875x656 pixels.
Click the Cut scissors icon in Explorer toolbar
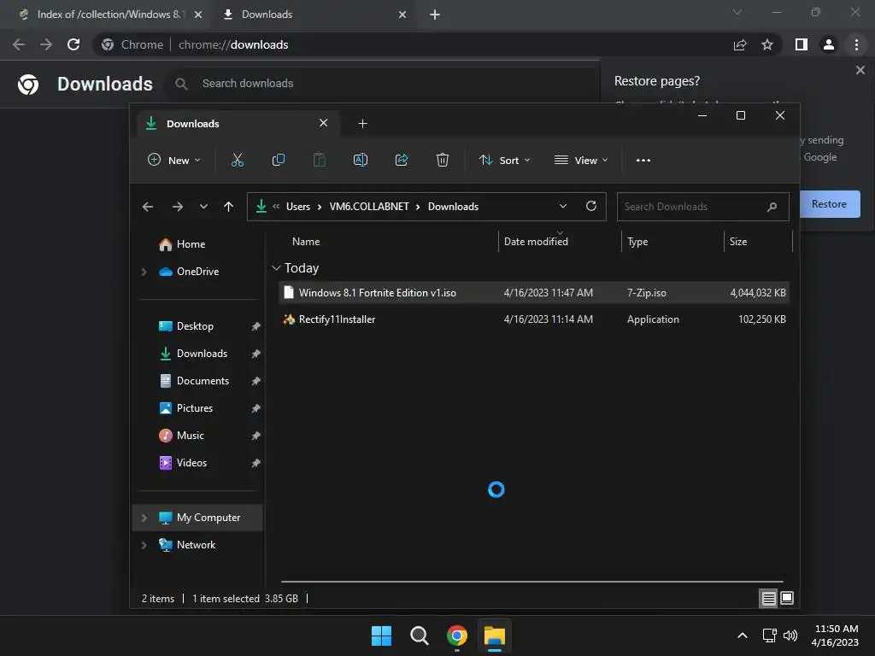[x=238, y=160]
